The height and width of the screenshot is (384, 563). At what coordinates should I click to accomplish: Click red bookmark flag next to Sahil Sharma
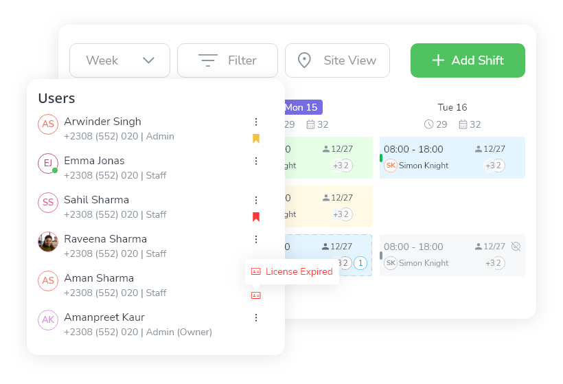click(x=256, y=217)
